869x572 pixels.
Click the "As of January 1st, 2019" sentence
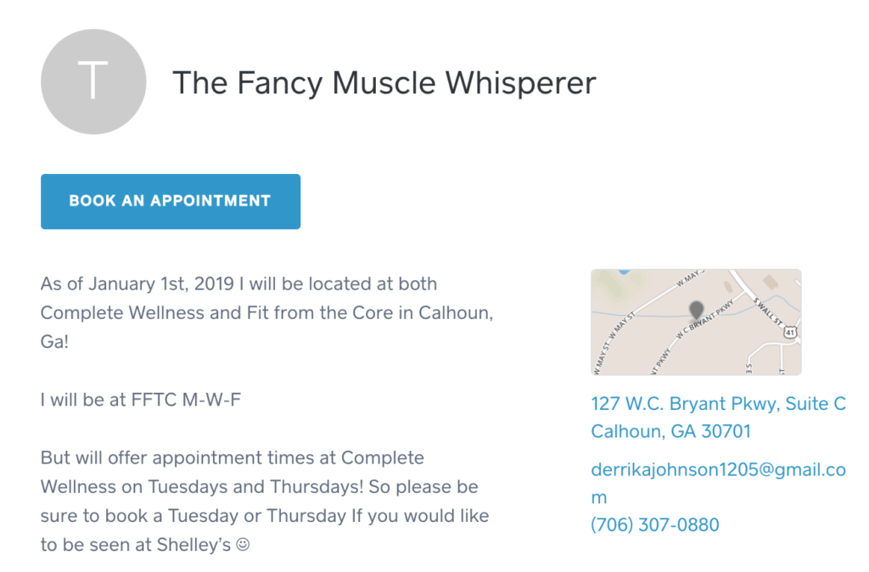[266, 312]
